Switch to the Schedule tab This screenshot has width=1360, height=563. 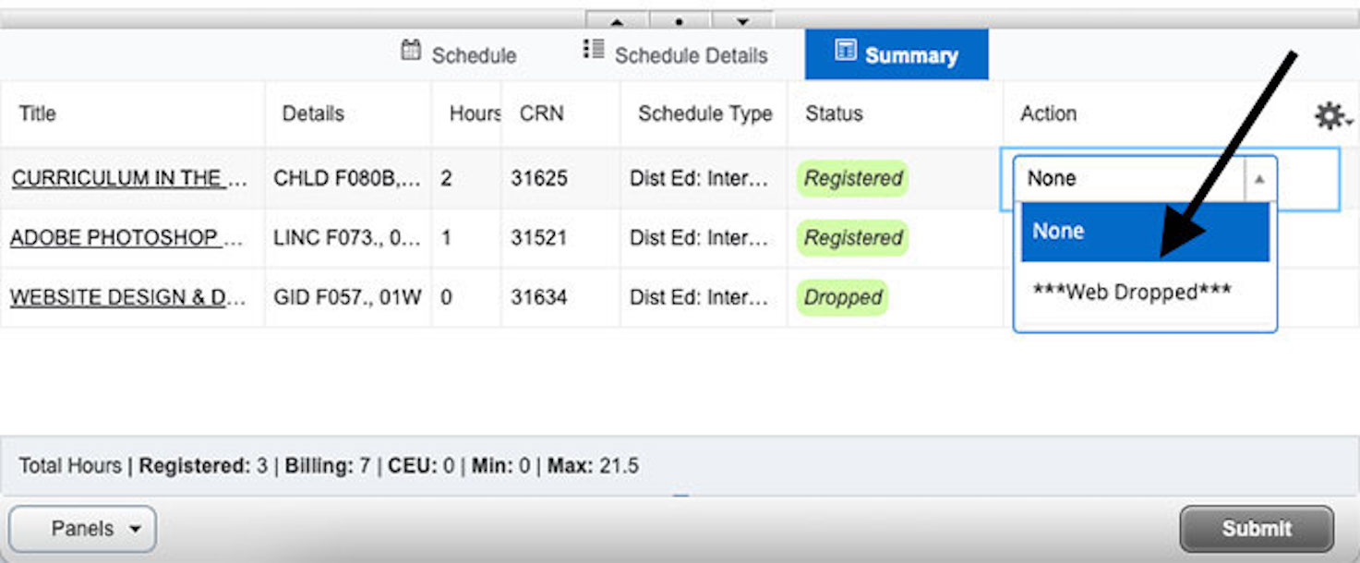click(x=459, y=54)
